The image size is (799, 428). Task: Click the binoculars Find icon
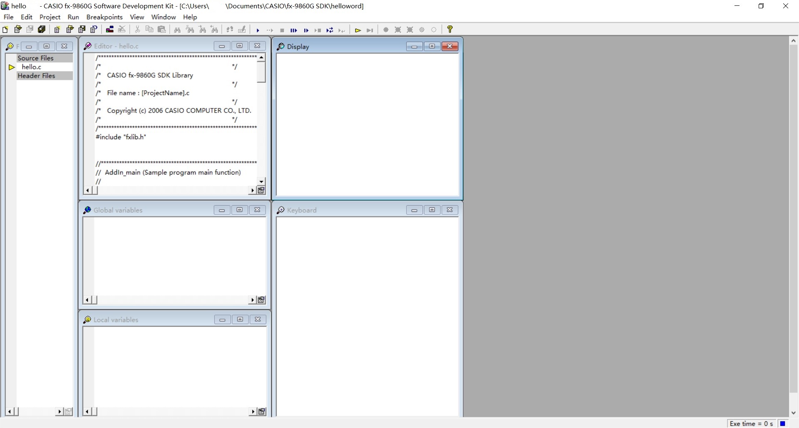177,30
